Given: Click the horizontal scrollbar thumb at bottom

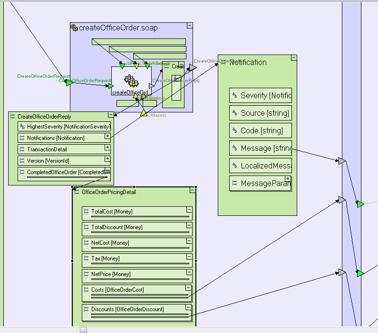Looking at the screenshot, I should 83,330.
